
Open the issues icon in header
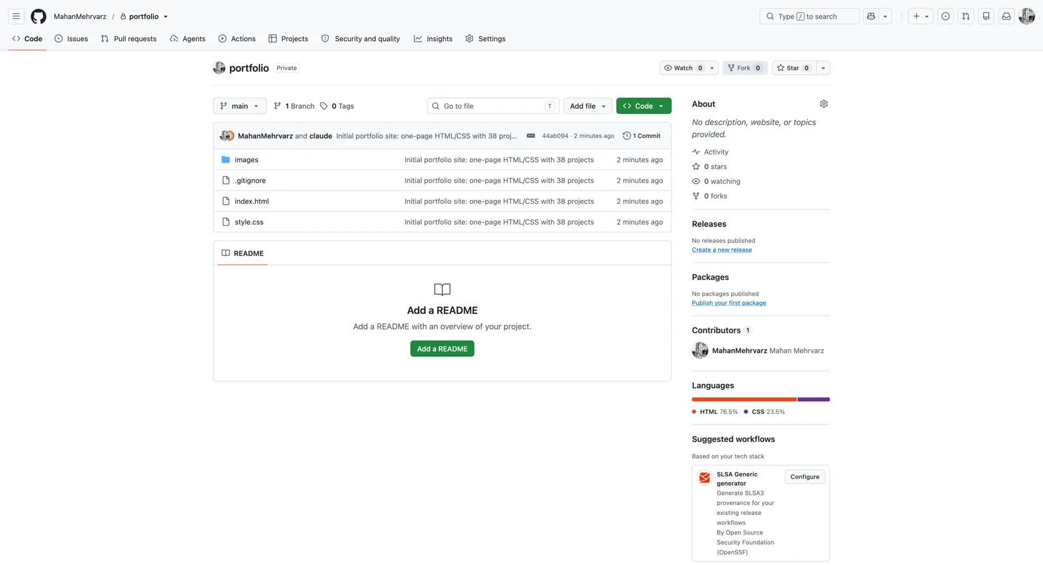coord(945,16)
